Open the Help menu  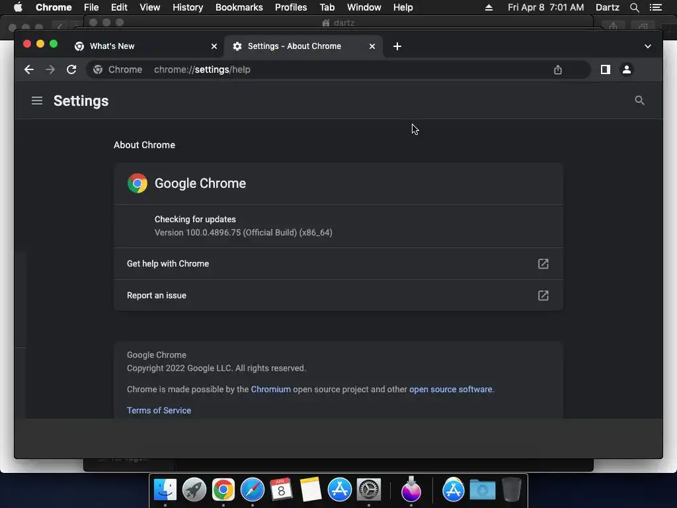click(x=403, y=7)
